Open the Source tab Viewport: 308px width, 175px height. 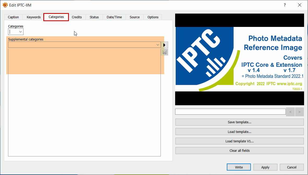[x=134, y=17]
